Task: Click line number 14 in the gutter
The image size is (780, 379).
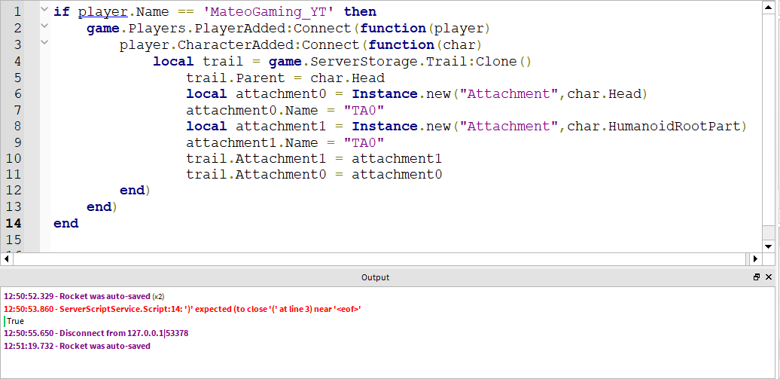Action: pos(14,223)
